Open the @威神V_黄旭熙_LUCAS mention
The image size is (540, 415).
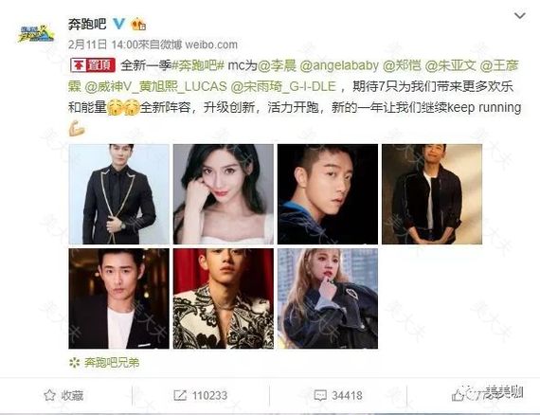(155, 86)
